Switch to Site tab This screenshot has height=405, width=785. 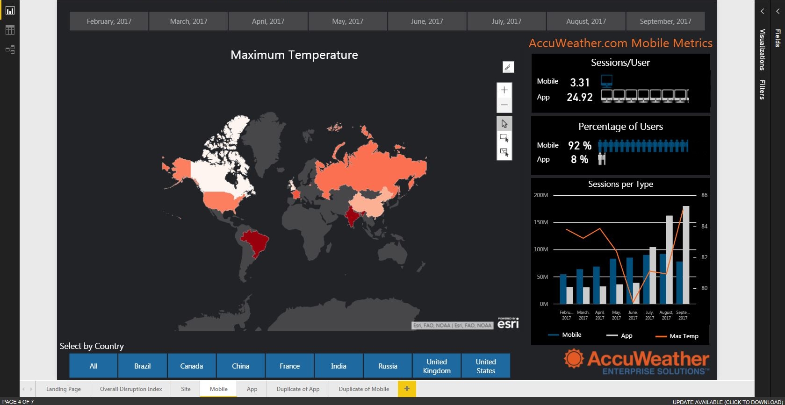[186, 389]
